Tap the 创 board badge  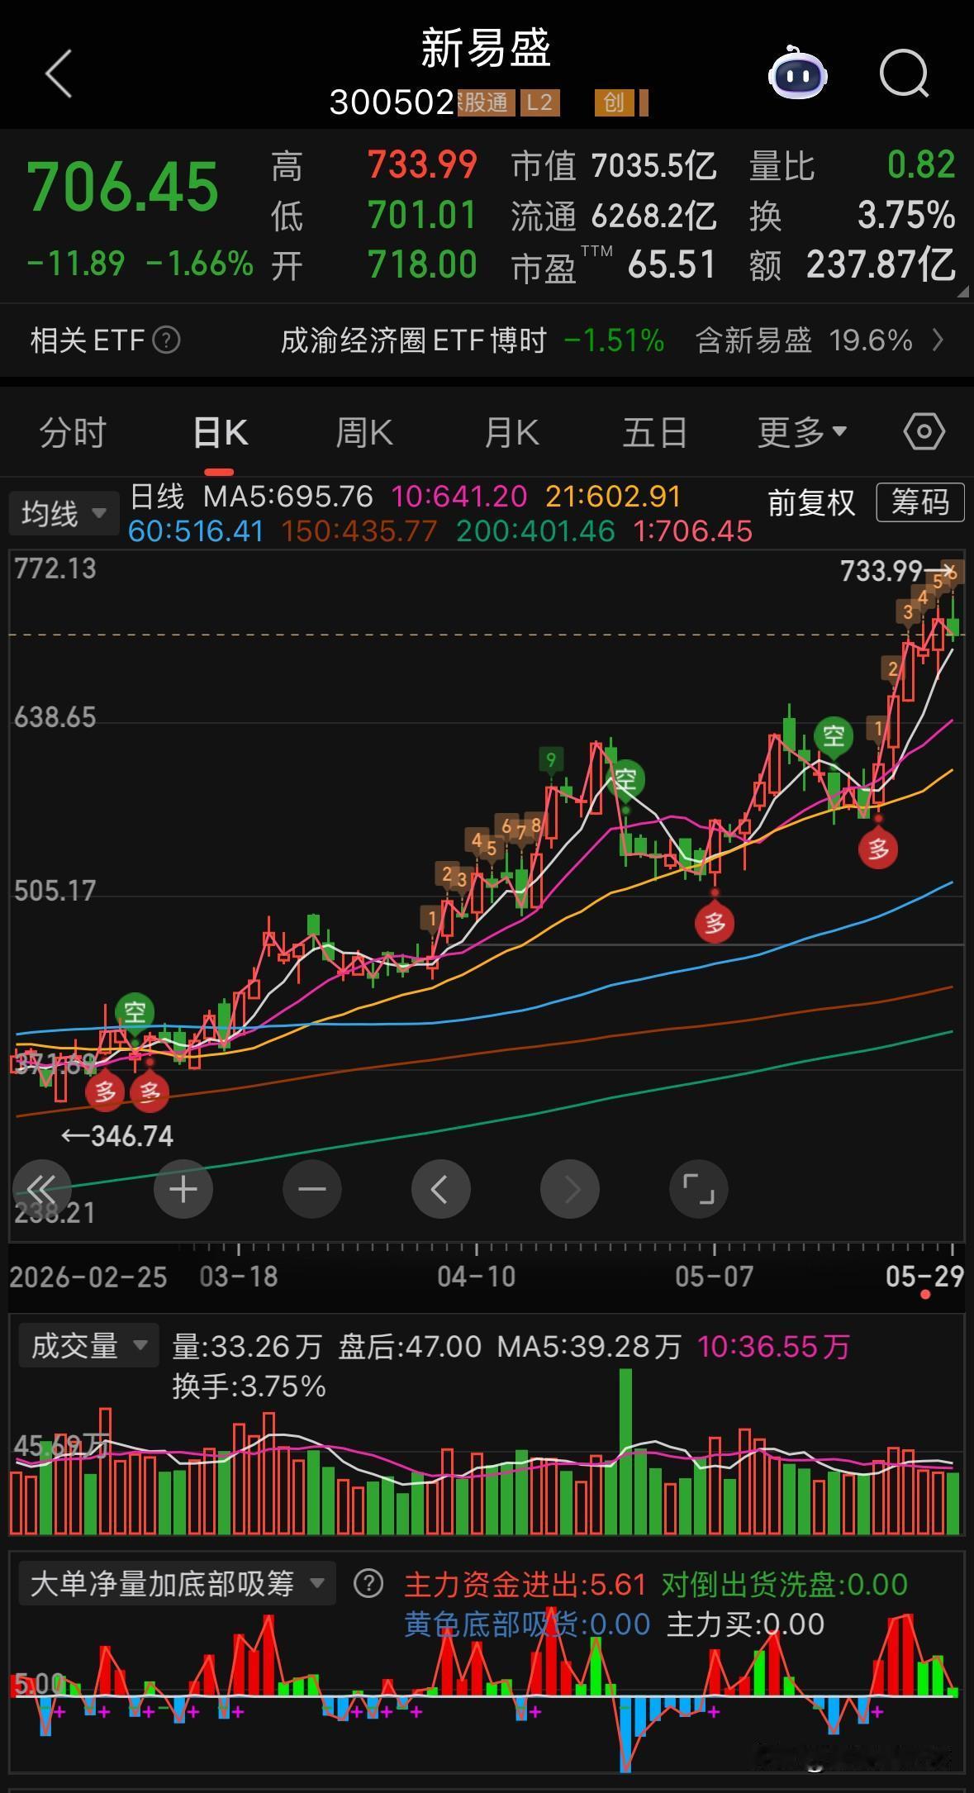[613, 102]
